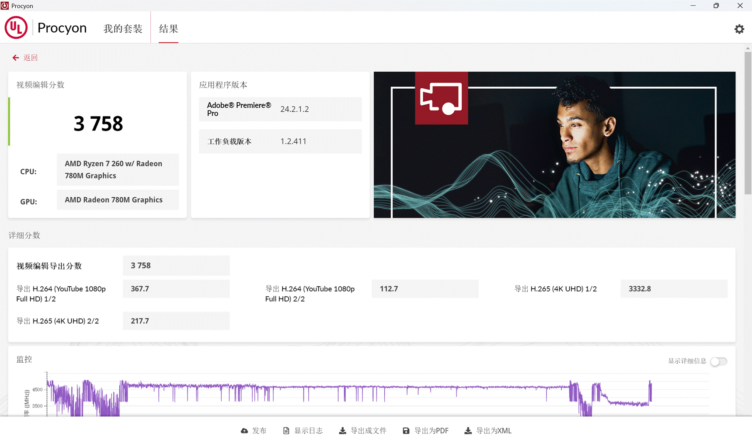Screen dimensions: 752x443
Task: Click the cloud publish icon
Action: point(244,431)
